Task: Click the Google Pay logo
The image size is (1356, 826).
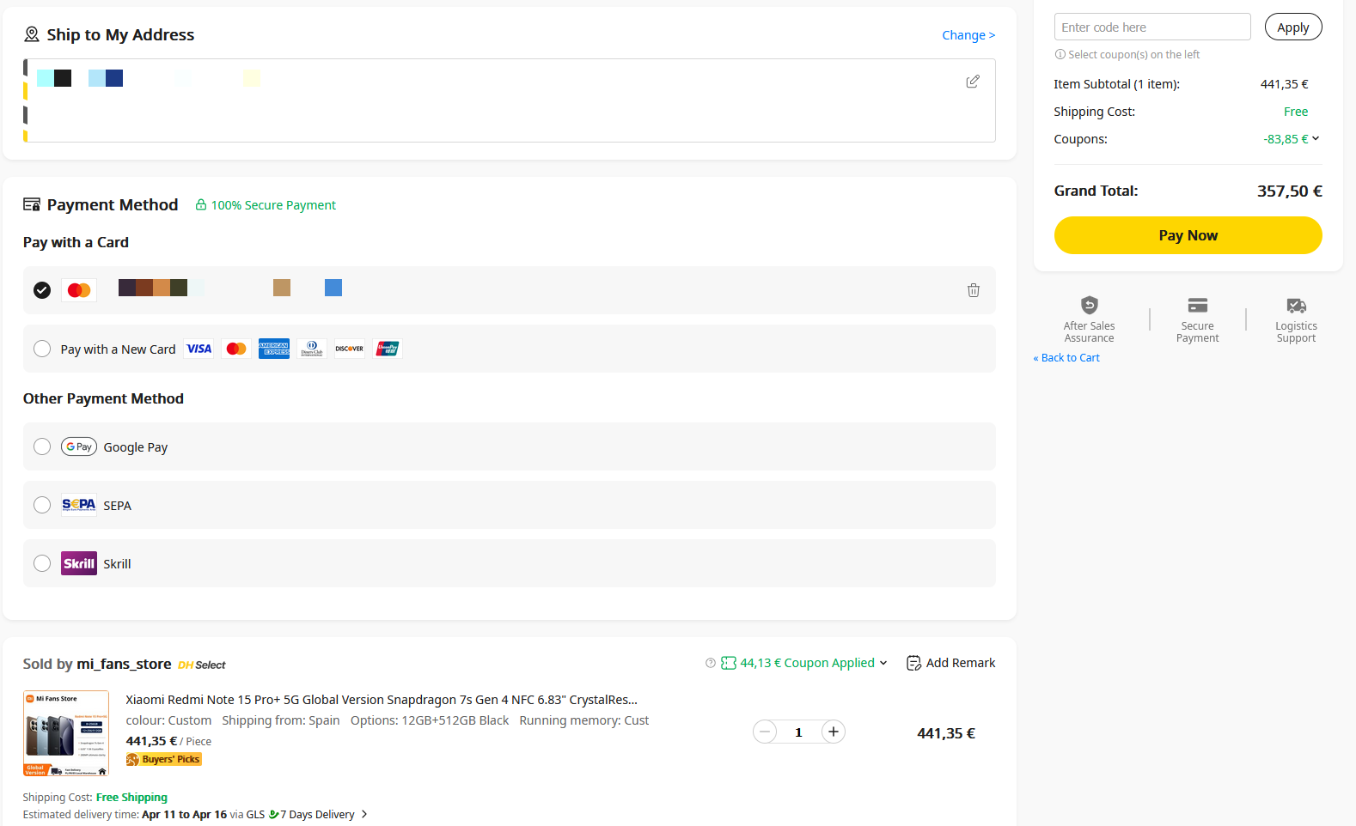Action: [79, 446]
